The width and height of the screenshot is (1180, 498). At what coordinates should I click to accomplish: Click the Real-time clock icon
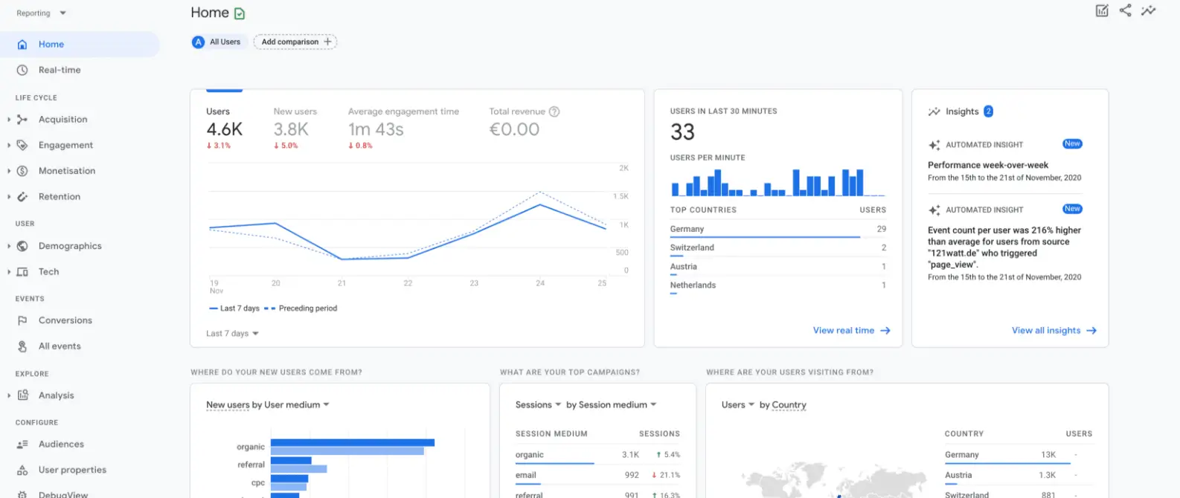click(22, 70)
